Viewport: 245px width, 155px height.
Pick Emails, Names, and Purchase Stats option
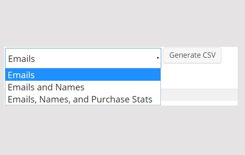click(83, 99)
